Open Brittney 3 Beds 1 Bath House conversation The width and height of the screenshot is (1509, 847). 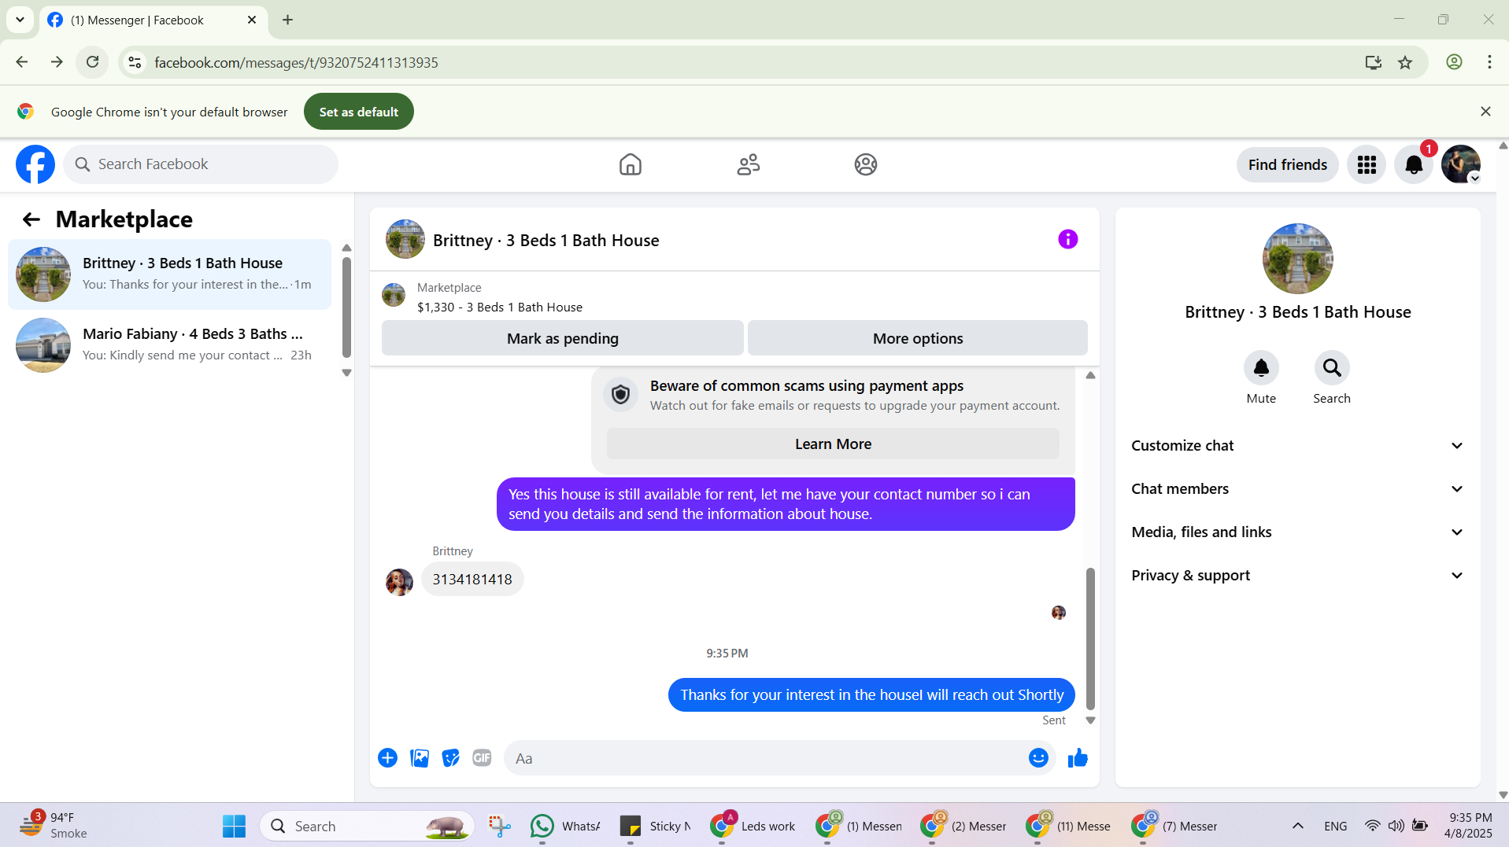[x=169, y=274]
